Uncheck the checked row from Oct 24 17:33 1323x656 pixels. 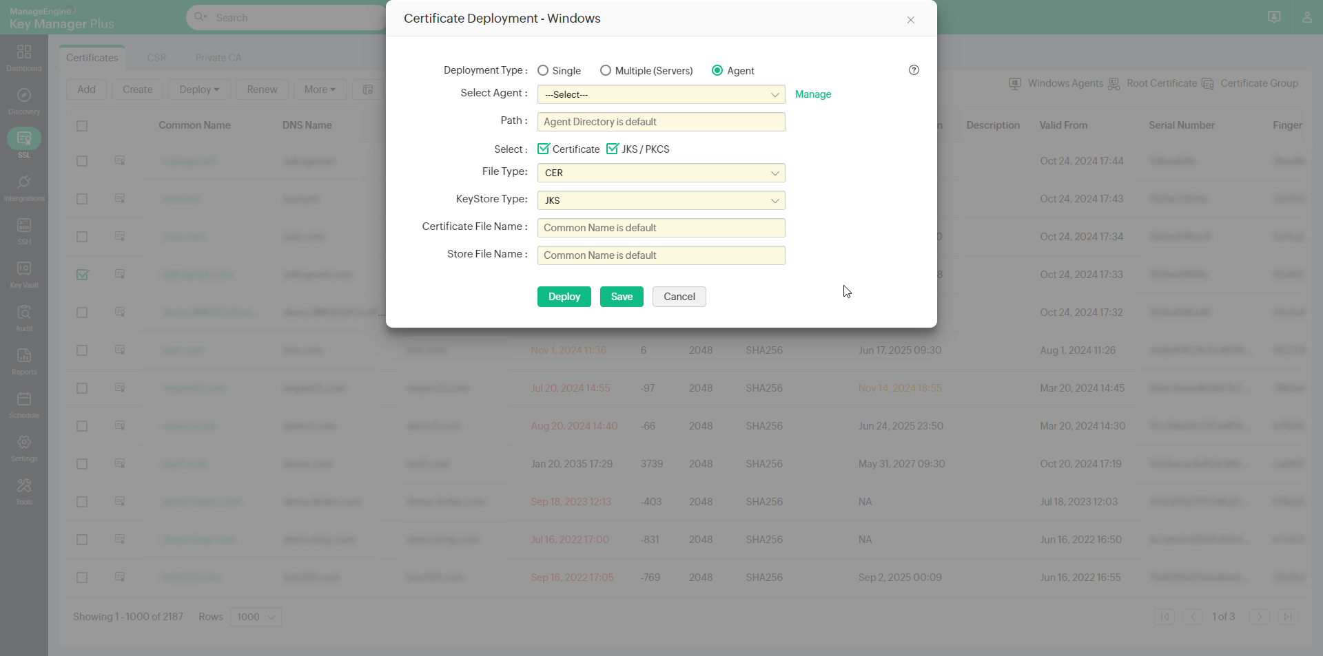click(83, 275)
